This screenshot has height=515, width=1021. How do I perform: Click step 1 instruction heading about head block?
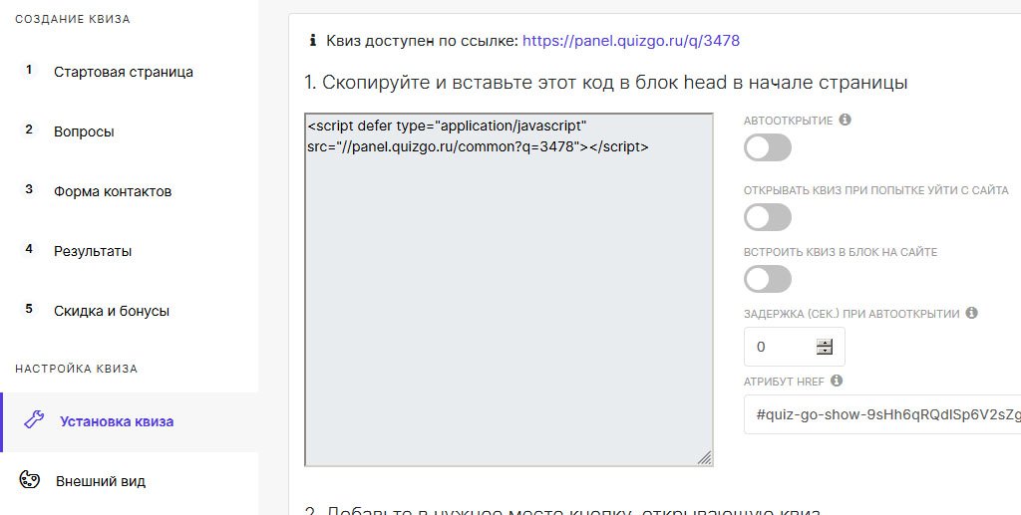pyautogui.click(x=605, y=83)
